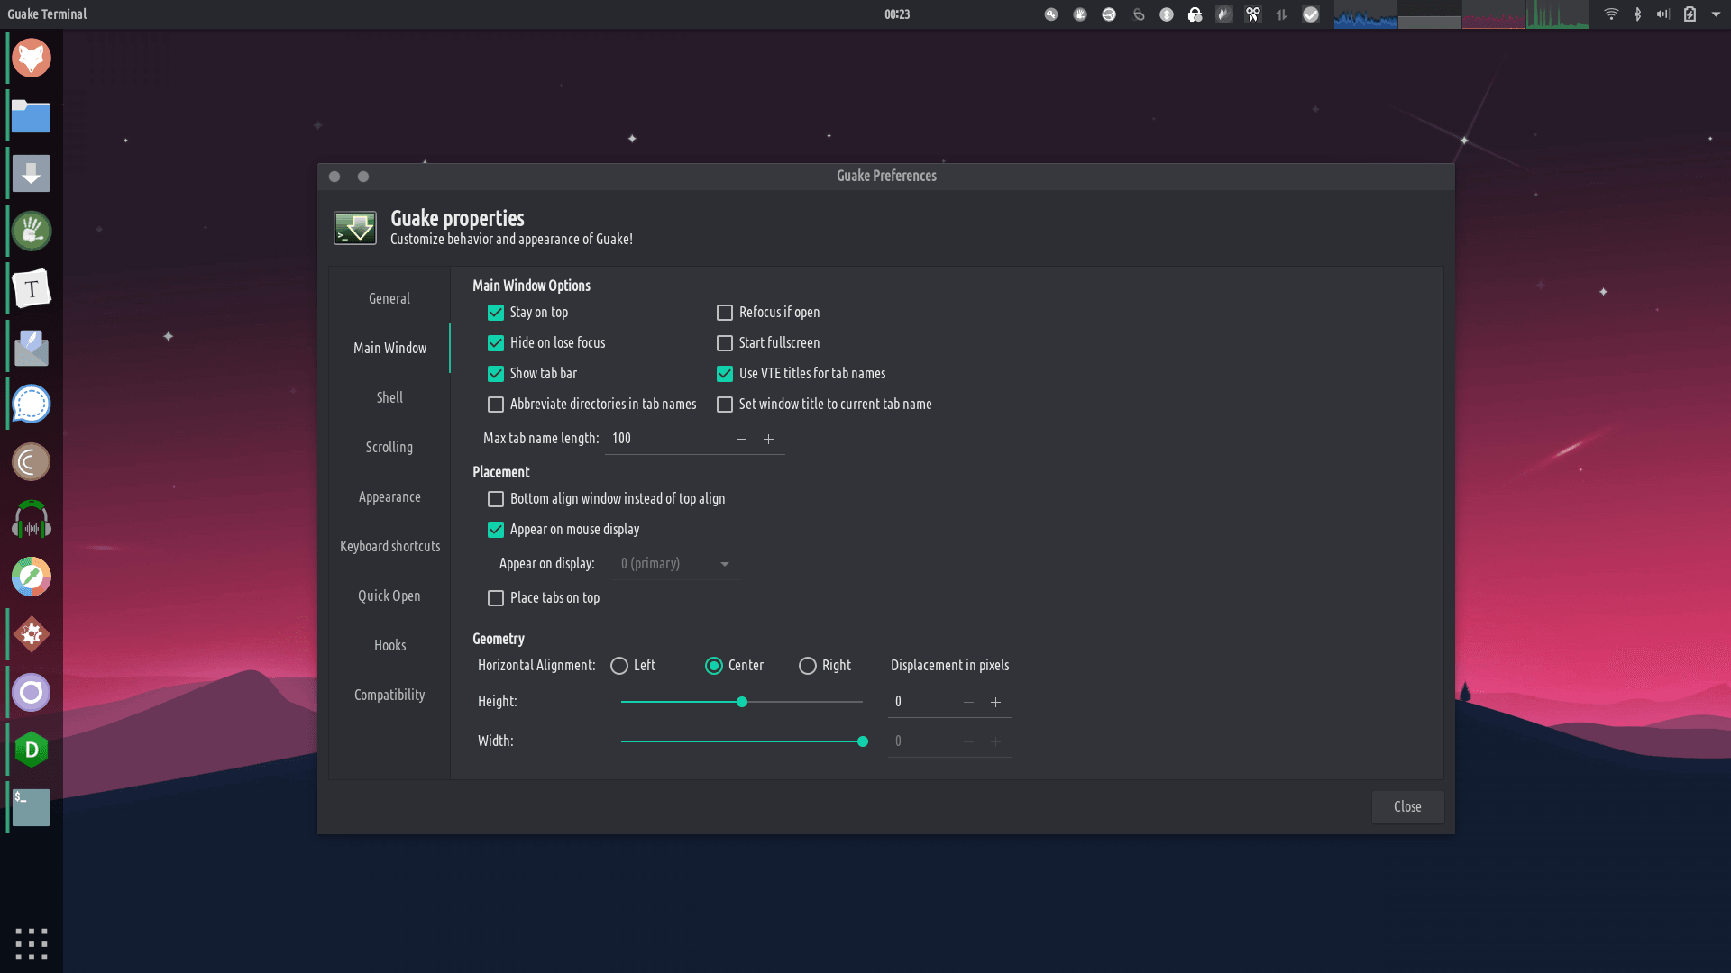Screen dimensions: 1731x973
Task: Drag the Height geometry slider
Action: tap(741, 702)
